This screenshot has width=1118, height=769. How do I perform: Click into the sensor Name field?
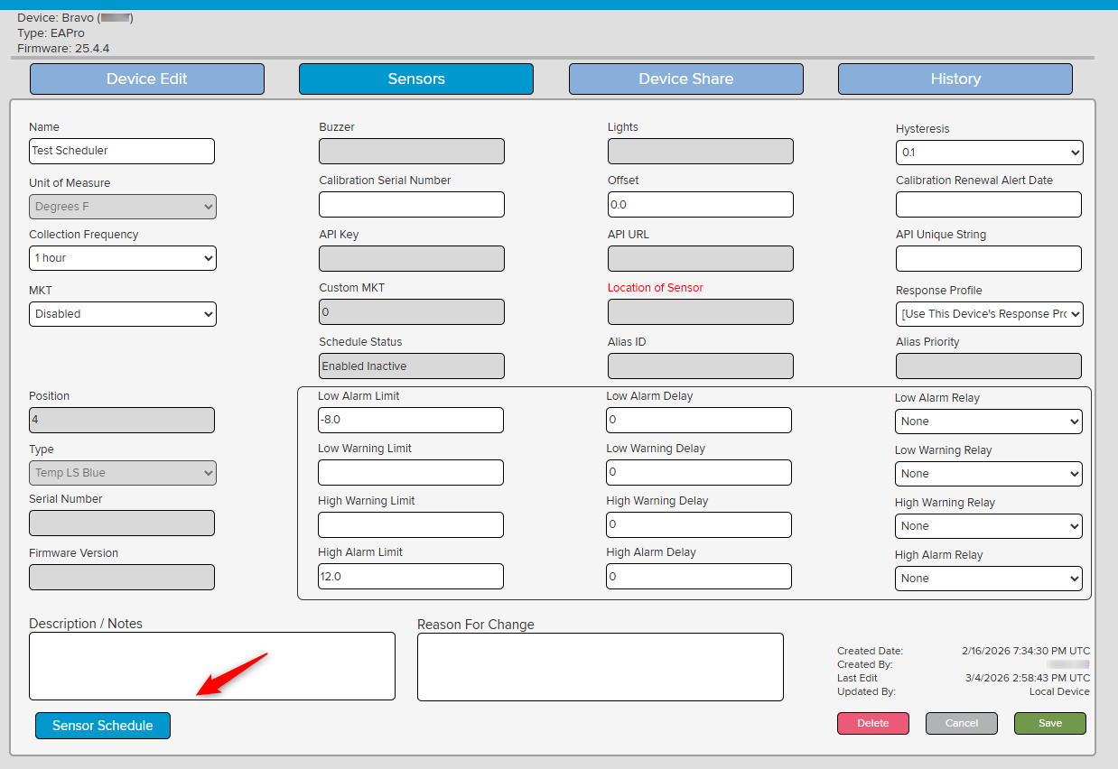pos(122,152)
